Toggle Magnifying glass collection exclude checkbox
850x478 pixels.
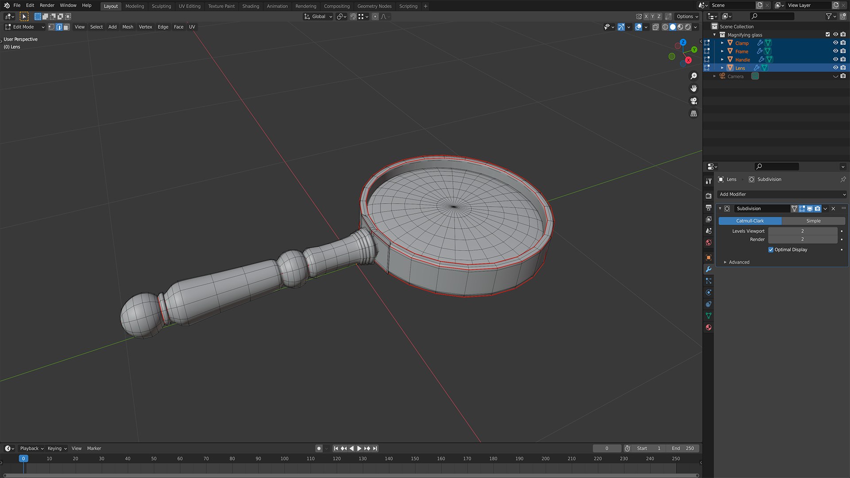point(827,35)
